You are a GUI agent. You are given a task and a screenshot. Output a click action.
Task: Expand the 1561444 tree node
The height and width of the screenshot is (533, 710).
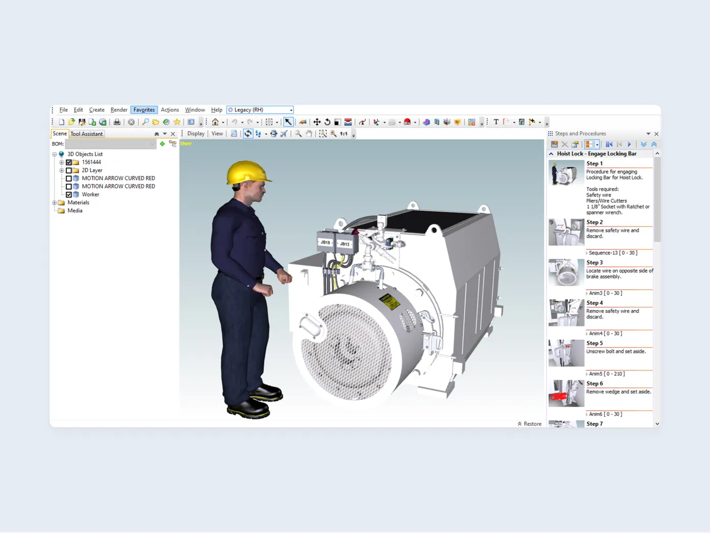coord(62,162)
